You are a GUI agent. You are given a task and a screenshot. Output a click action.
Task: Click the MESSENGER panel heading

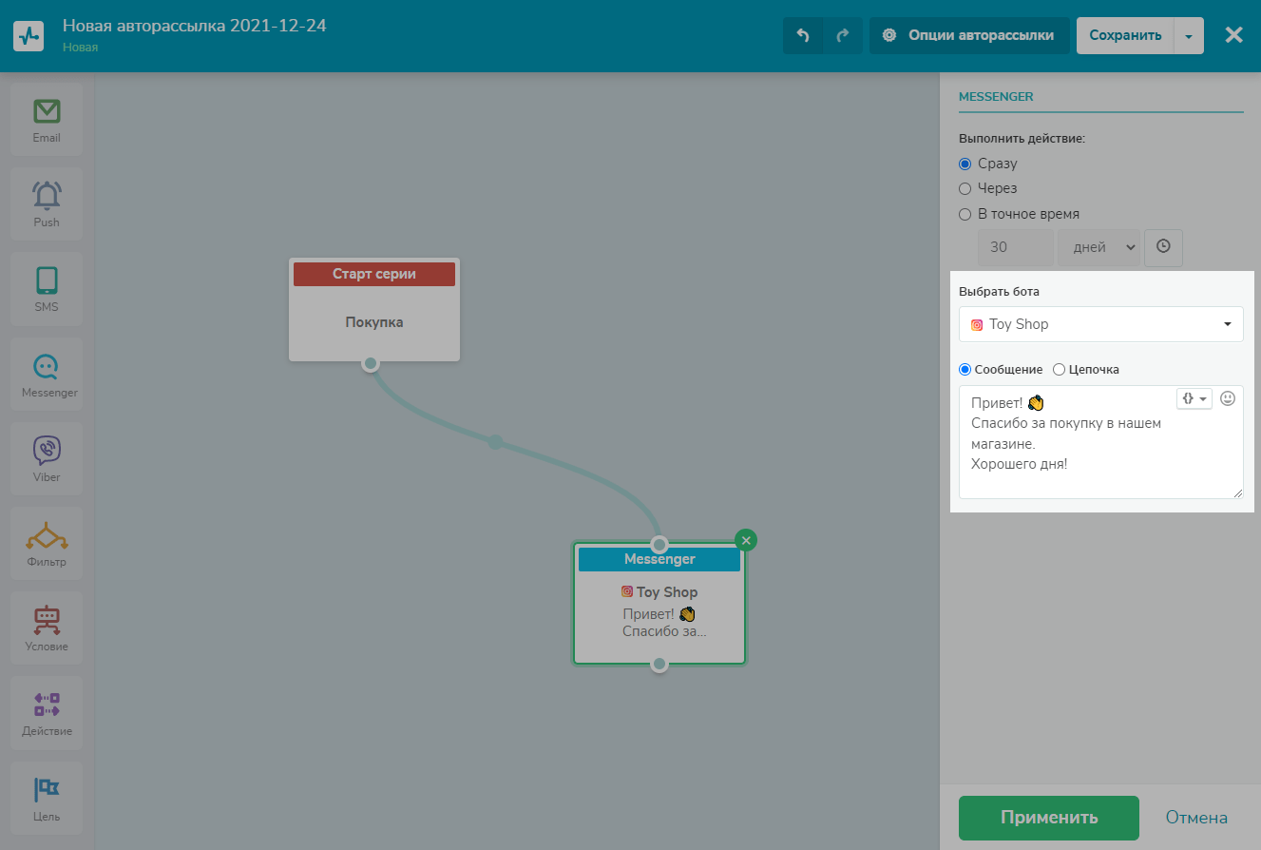coord(996,96)
